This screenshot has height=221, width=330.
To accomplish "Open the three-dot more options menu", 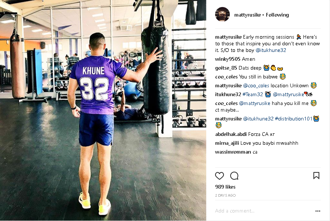I will pos(317,211).
